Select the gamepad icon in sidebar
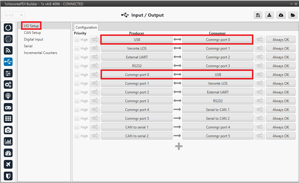Viewport: 299px width, 183px height. coord(8,107)
